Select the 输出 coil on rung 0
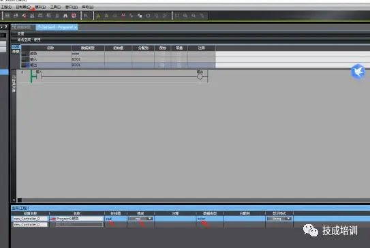Image resolution: width=370 pixels, height=248 pixels. [200, 76]
